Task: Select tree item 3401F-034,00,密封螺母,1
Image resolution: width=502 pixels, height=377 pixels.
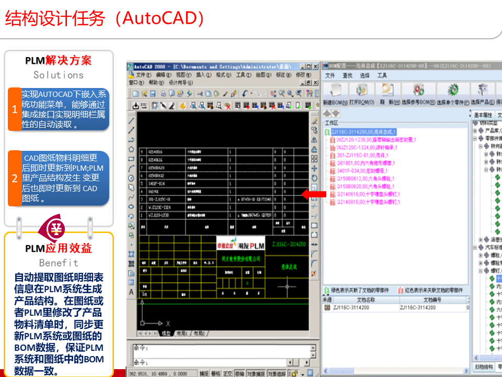Action: (362, 171)
